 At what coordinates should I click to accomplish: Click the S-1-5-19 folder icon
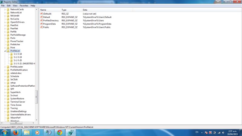(x=11, y=57)
